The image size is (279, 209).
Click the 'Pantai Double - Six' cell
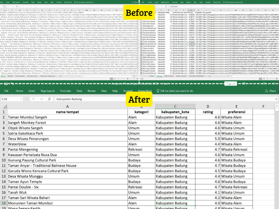pos(68,187)
